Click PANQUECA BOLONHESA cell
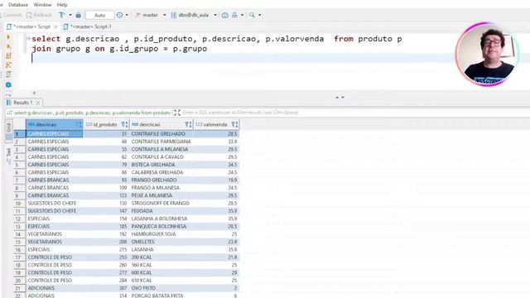 [161, 226]
